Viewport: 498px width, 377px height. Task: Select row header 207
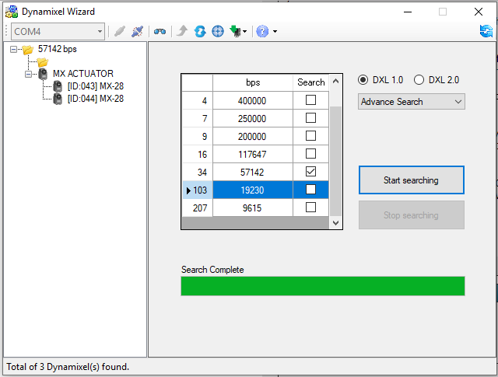tap(198, 208)
